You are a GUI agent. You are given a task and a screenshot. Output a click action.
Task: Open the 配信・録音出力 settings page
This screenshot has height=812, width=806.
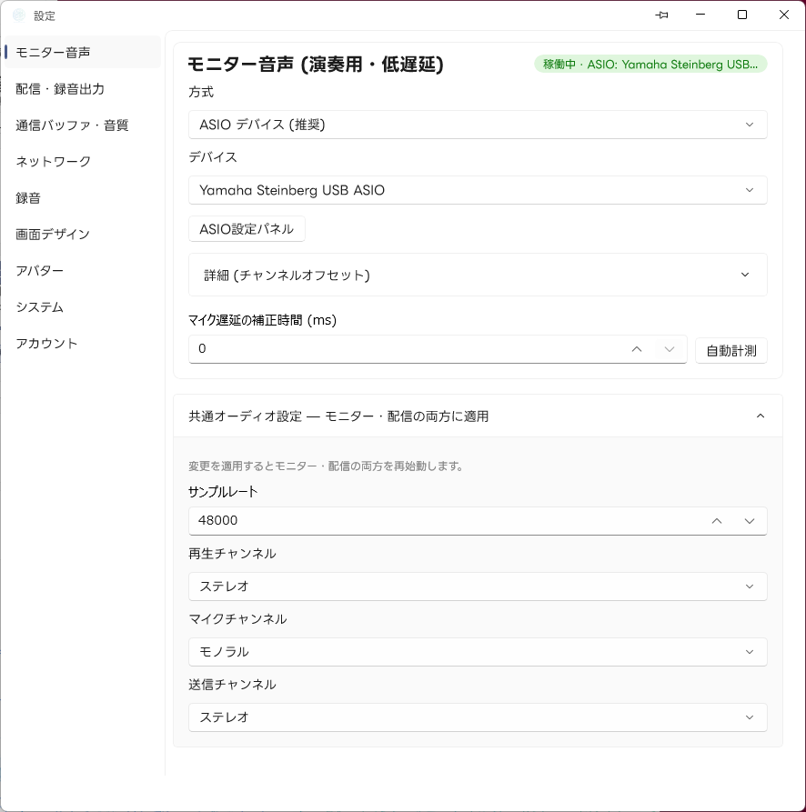coord(83,89)
